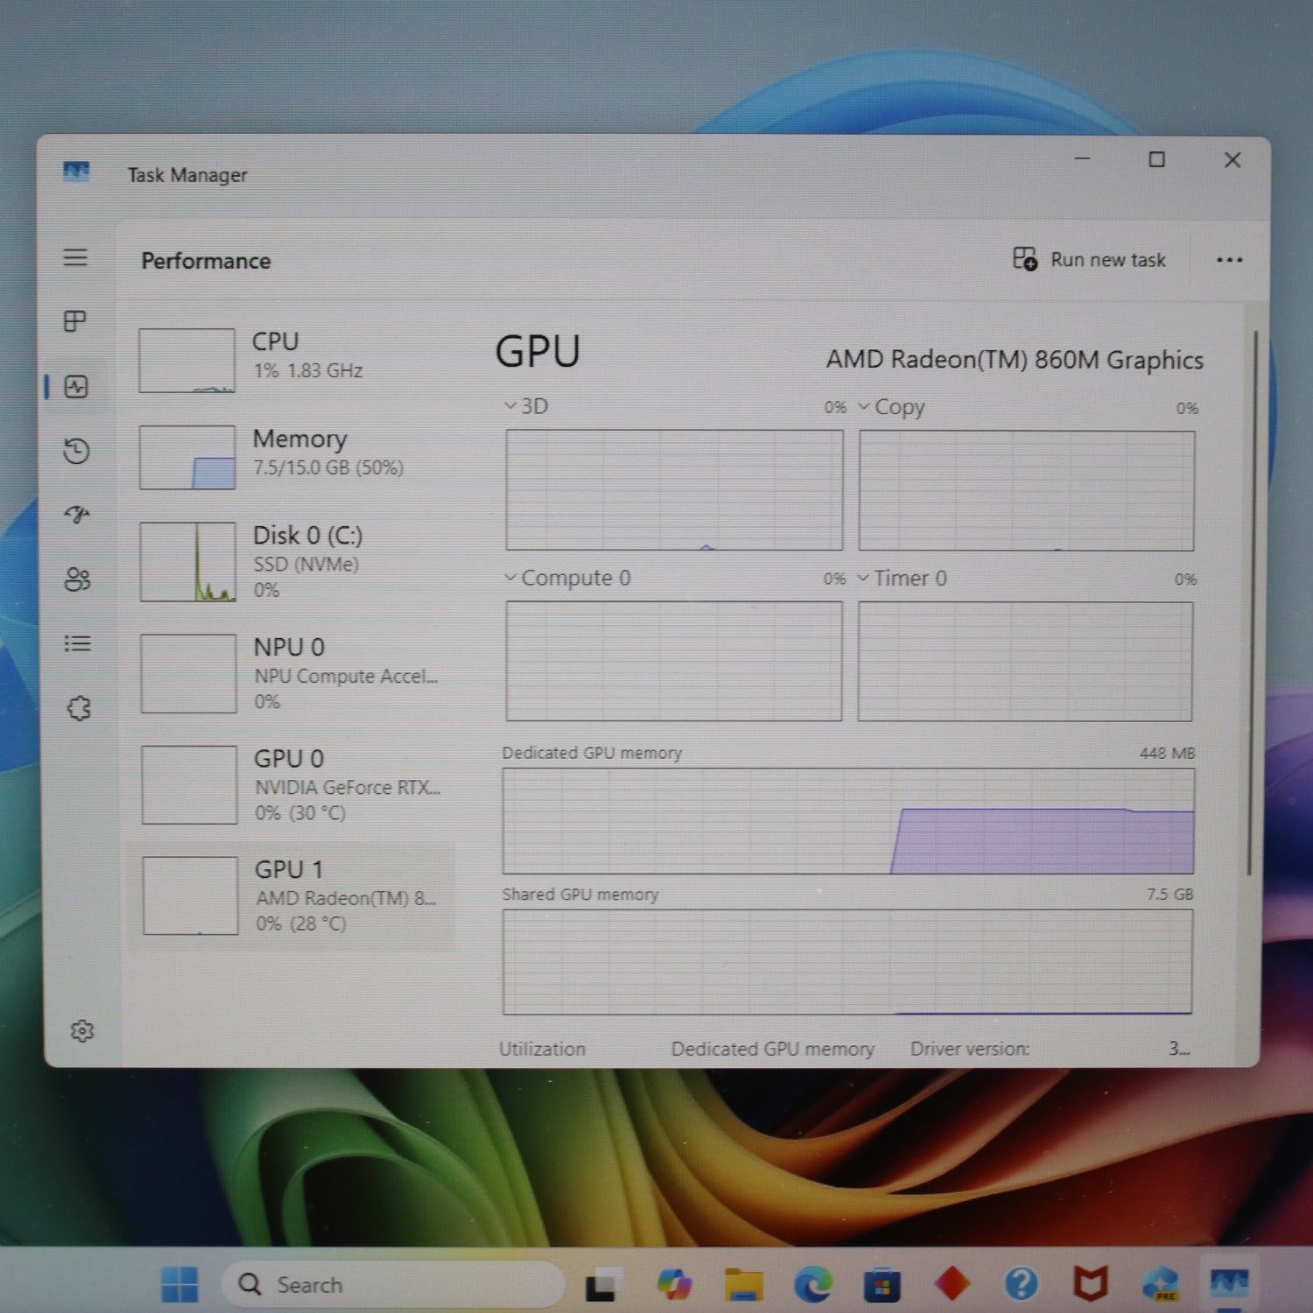Click the Run new task button
This screenshot has height=1313, width=1313.
[1089, 260]
